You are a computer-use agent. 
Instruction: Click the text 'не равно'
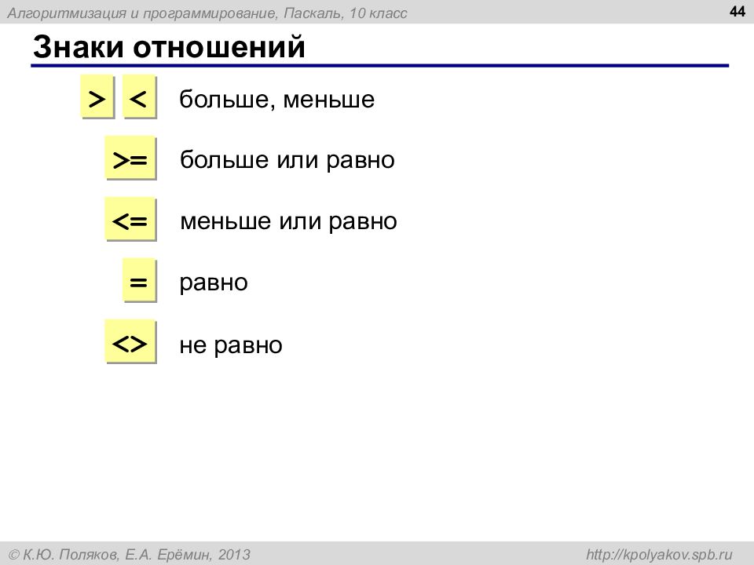coord(231,344)
